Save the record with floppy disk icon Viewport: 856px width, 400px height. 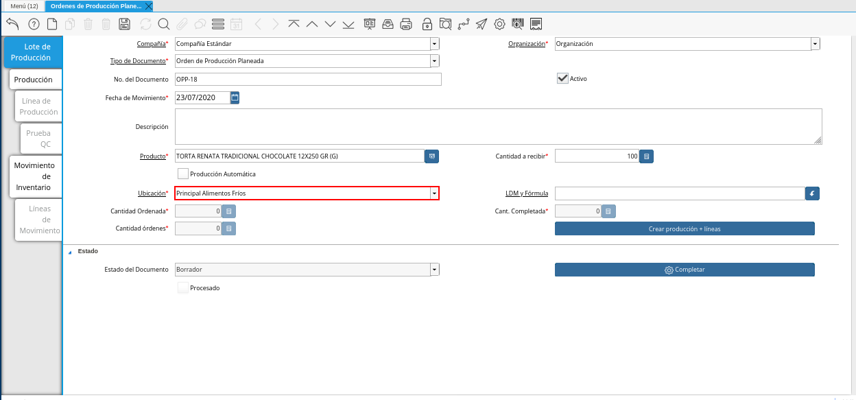[x=124, y=24]
